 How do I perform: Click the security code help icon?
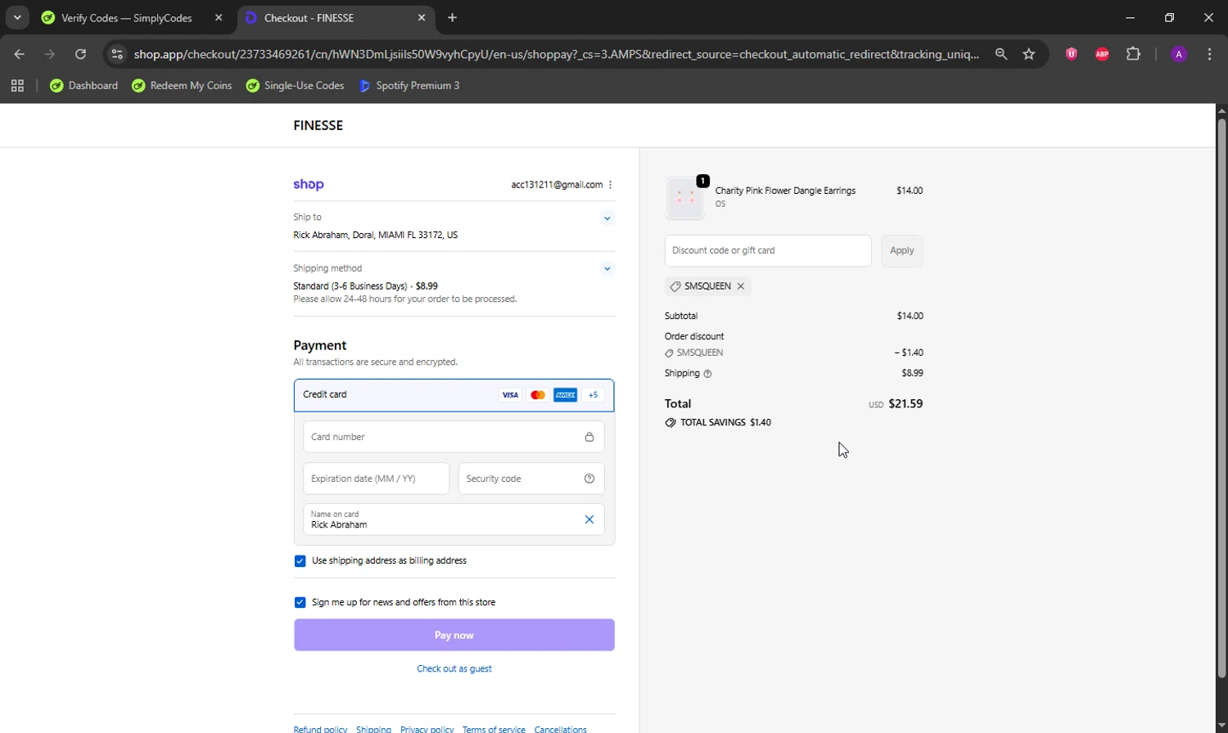(589, 479)
